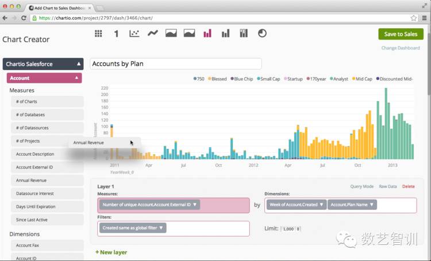This screenshot has width=431, height=261.
Task: Select the bar-line combo chart icon
Action: pyautogui.click(x=244, y=33)
